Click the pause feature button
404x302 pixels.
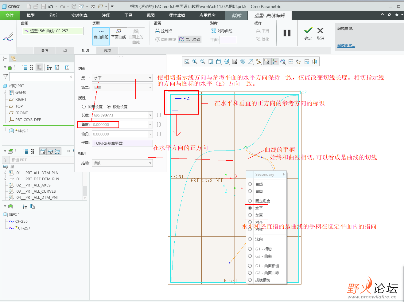click(x=287, y=33)
